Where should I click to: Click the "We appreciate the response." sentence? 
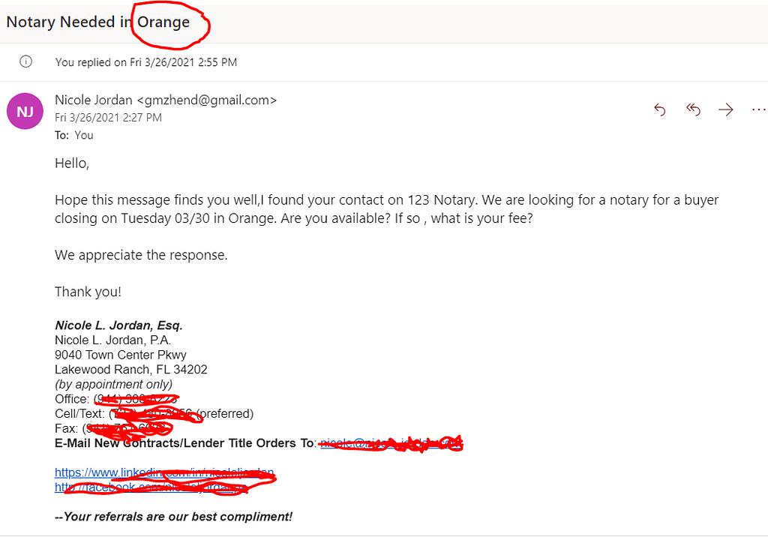[141, 255]
